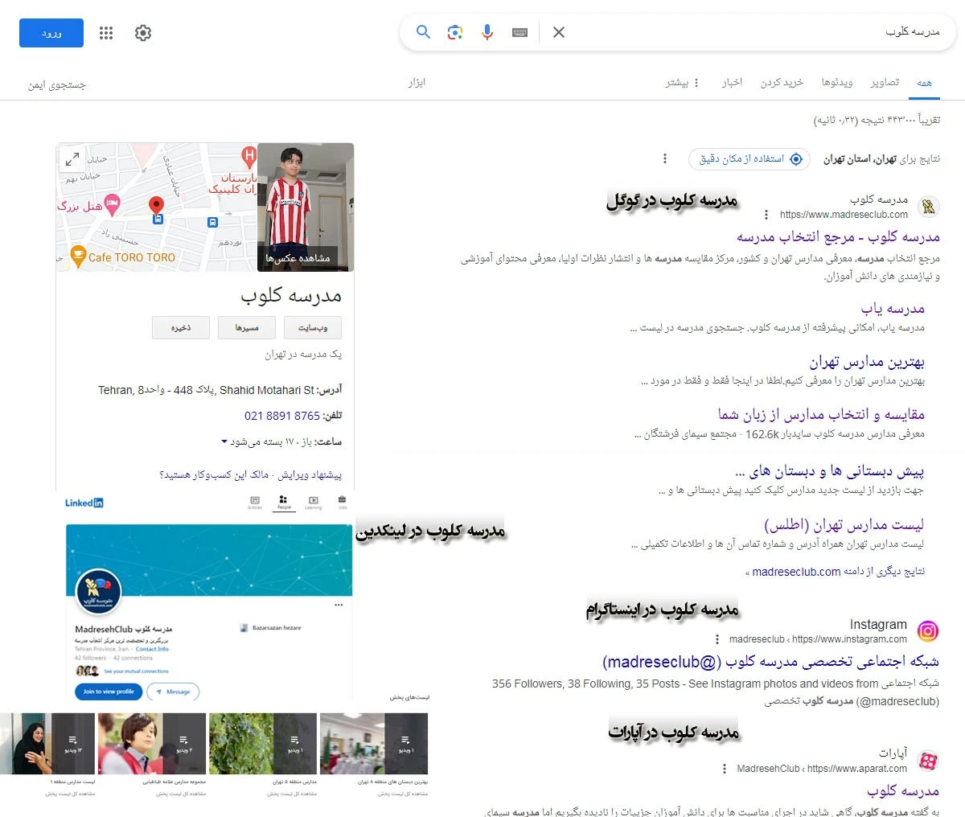Open the on-screen keyboard input tool
The width and height of the screenshot is (965, 817).
(519, 32)
